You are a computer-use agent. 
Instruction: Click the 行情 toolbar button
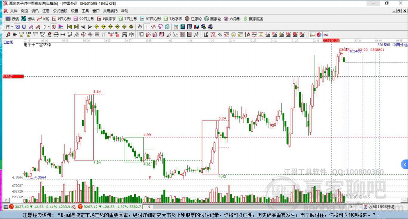click(12, 19)
